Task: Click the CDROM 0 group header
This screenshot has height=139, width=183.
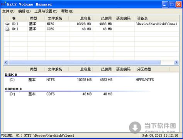Action: coord(13,89)
